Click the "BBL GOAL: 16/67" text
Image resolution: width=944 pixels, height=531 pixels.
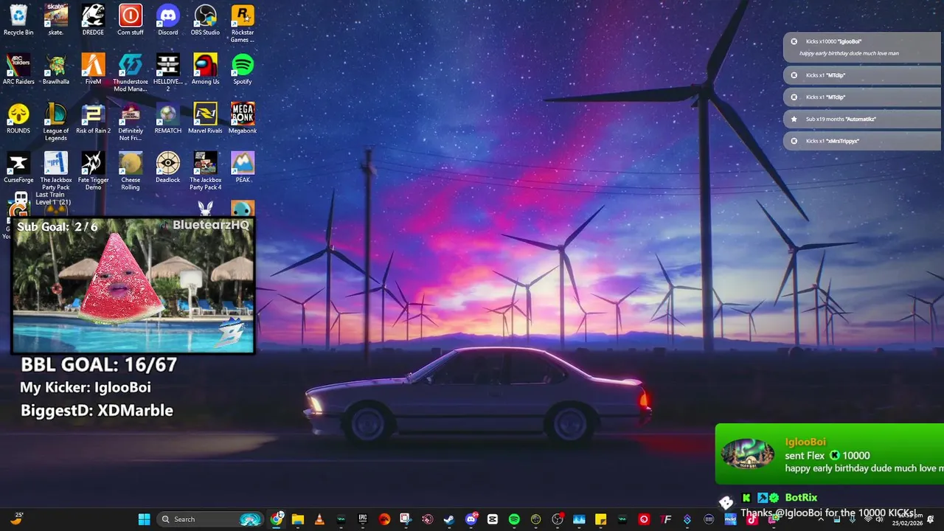[99, 364]
